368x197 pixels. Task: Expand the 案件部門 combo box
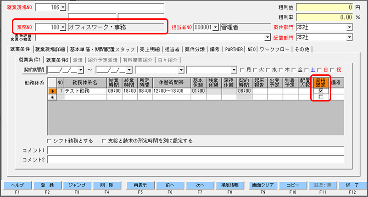click(350, 28)
